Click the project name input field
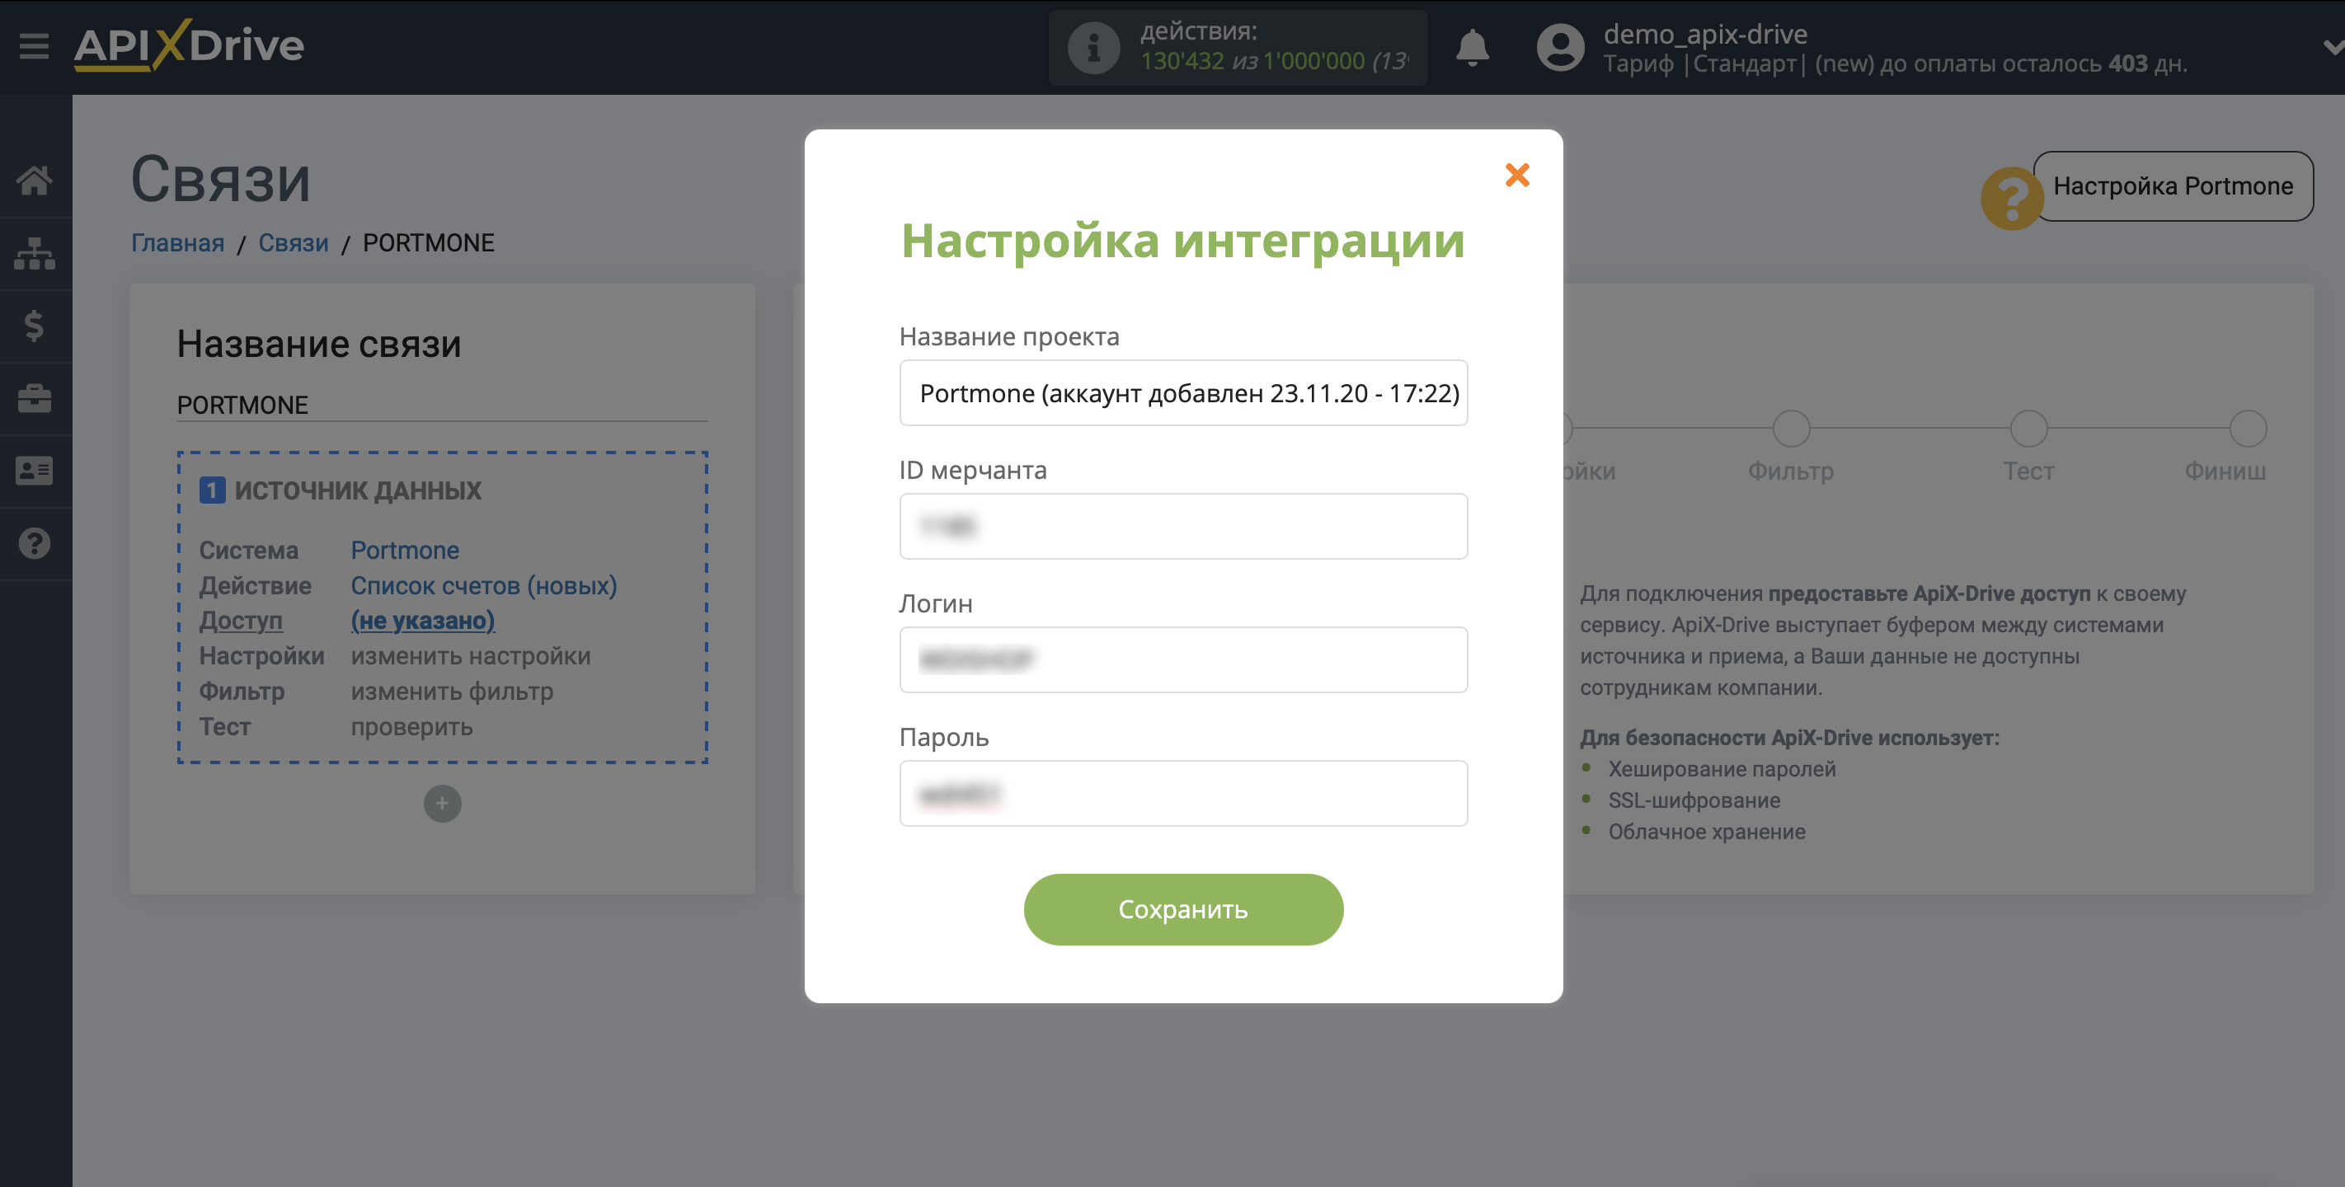 click(1182, 393)
